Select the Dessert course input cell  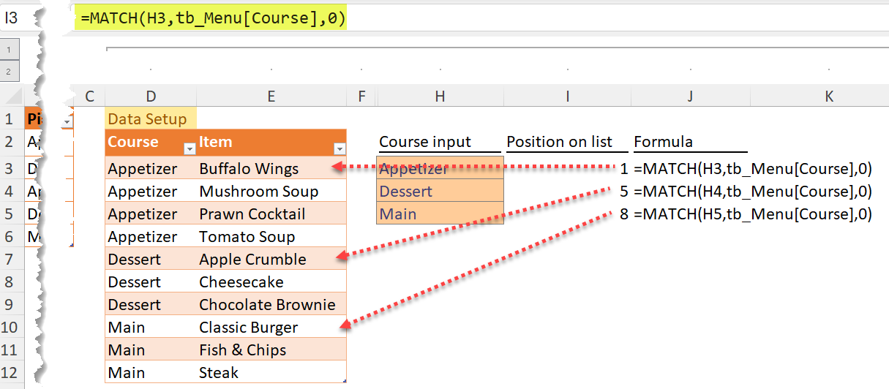(440, 192)
